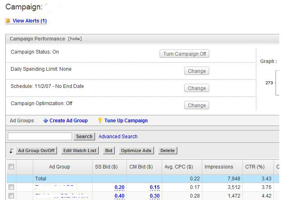This screenshot has width=305, height=200.
Task: Select the Avg. CPC value 0.28
Action: (x=195, y=196)
